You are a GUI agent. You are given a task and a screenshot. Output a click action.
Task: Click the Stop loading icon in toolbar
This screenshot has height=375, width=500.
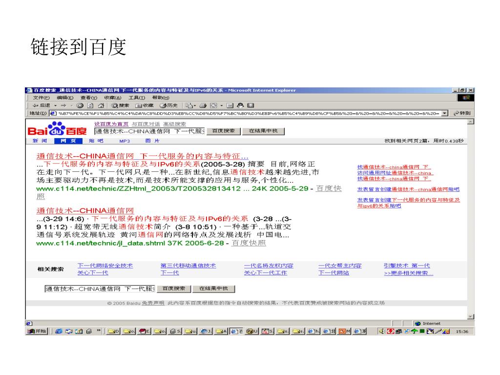[x=80, y=105]
